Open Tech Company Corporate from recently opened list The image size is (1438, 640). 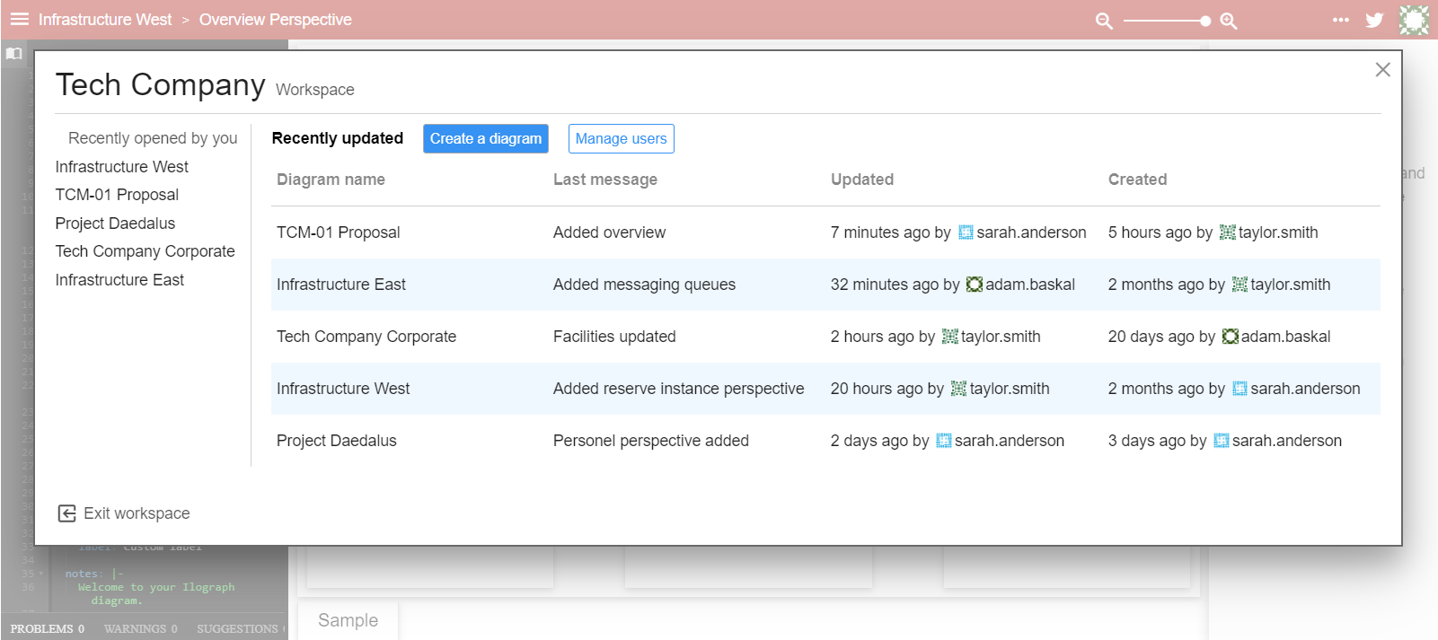(x=145, y=251)
